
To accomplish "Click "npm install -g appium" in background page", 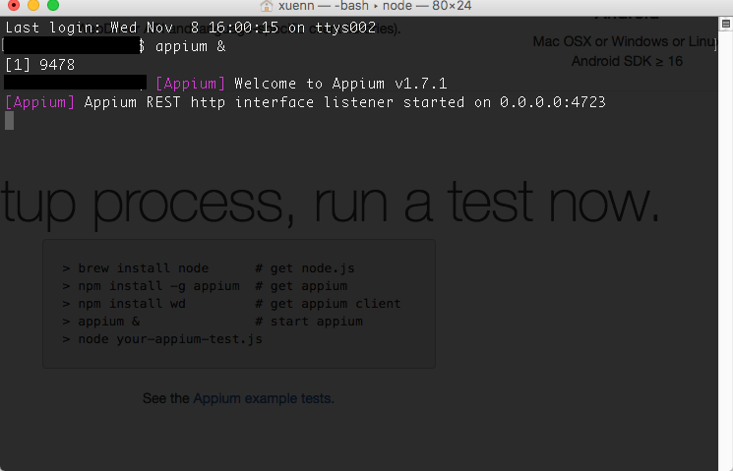I will click(x=158, y=286).
